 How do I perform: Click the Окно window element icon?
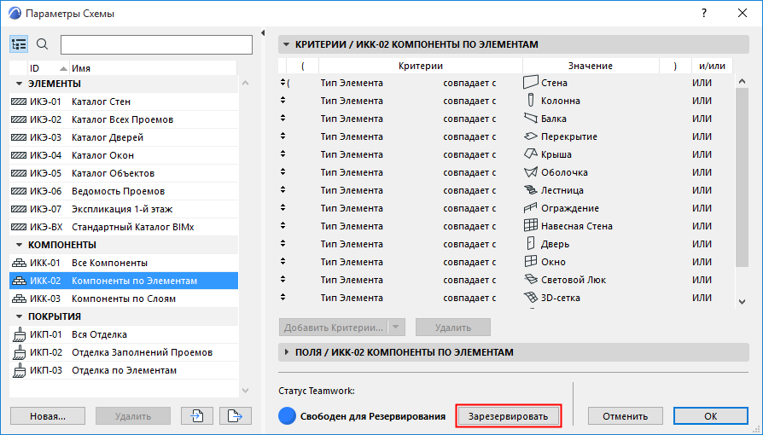point(531,262)
